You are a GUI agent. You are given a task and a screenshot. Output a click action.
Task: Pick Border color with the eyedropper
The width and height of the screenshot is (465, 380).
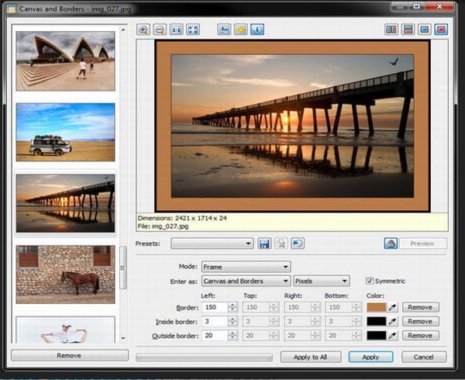tap(393, 307)
